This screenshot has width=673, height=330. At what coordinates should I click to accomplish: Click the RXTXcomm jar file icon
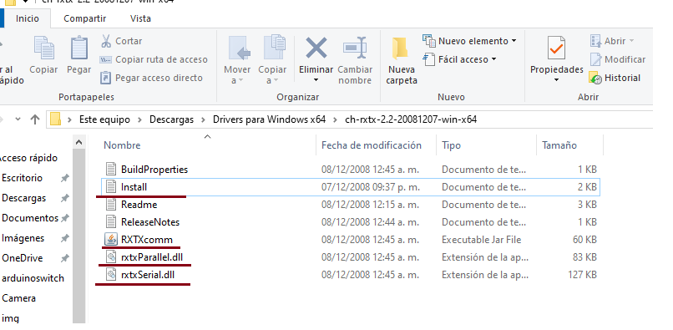click(x=111, y=239)
